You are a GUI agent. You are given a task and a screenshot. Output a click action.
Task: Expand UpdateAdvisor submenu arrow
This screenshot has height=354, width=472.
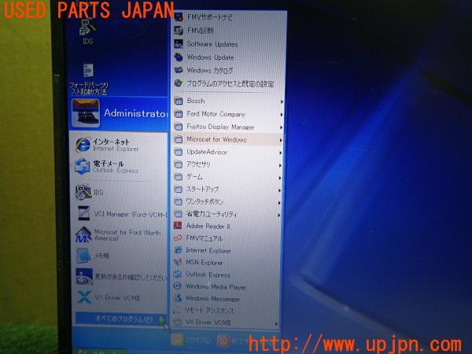coord(280,153)
